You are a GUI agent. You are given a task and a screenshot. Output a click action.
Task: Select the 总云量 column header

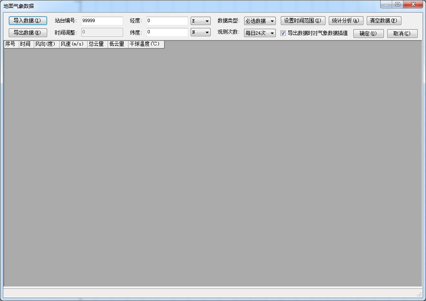tap(97, 44)
